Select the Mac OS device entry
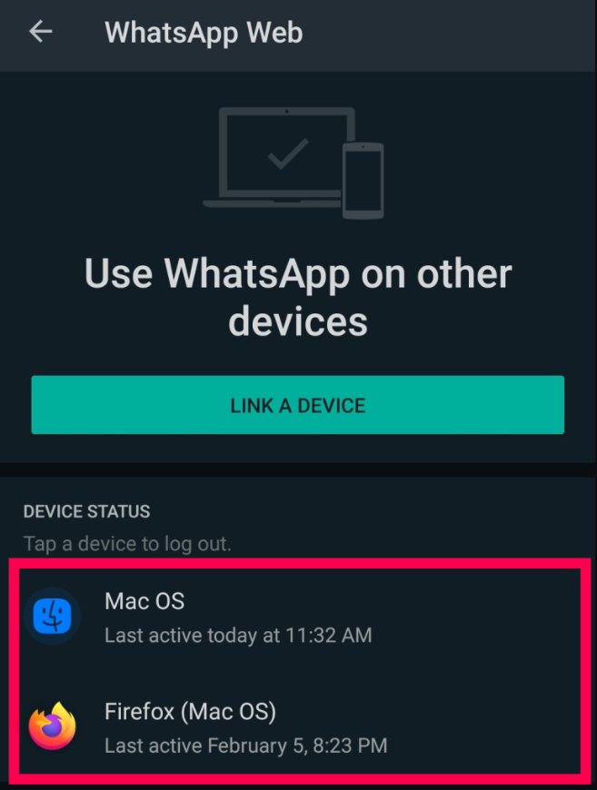Image resolution: width=597 pixels, height=790 pixels. [x=298, y=617]
